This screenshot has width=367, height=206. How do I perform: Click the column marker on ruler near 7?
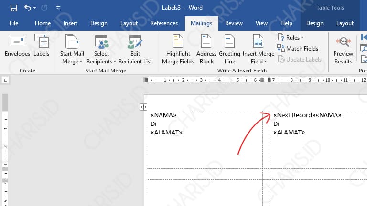(269, 80)
